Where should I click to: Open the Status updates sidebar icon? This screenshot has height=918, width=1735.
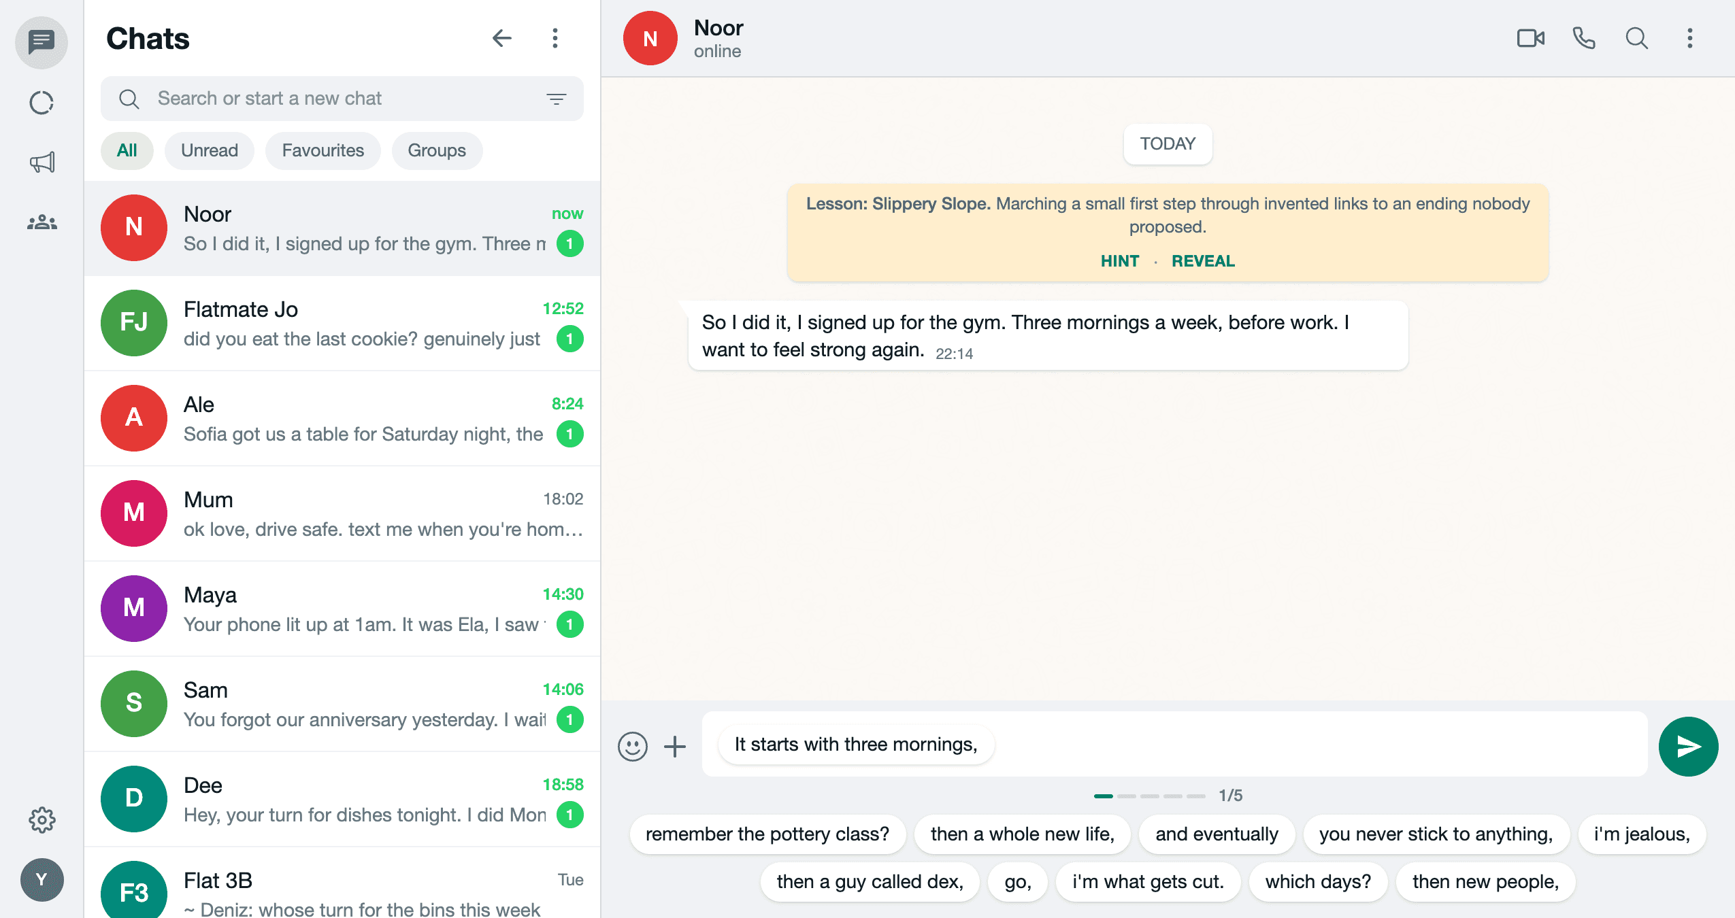click(42, 103)
